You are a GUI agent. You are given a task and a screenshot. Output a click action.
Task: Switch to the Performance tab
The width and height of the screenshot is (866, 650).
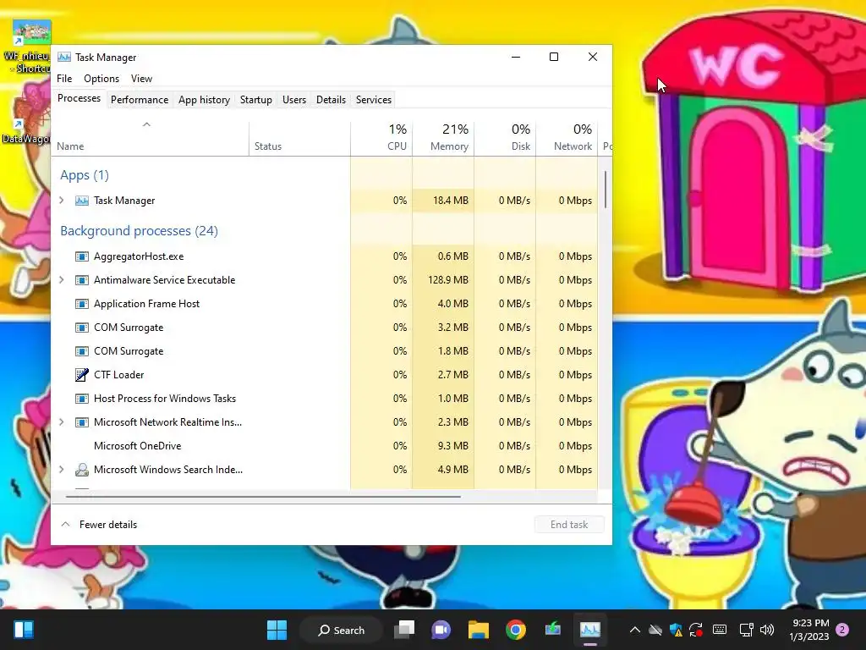pyautogui.click(x=140, y=100)
